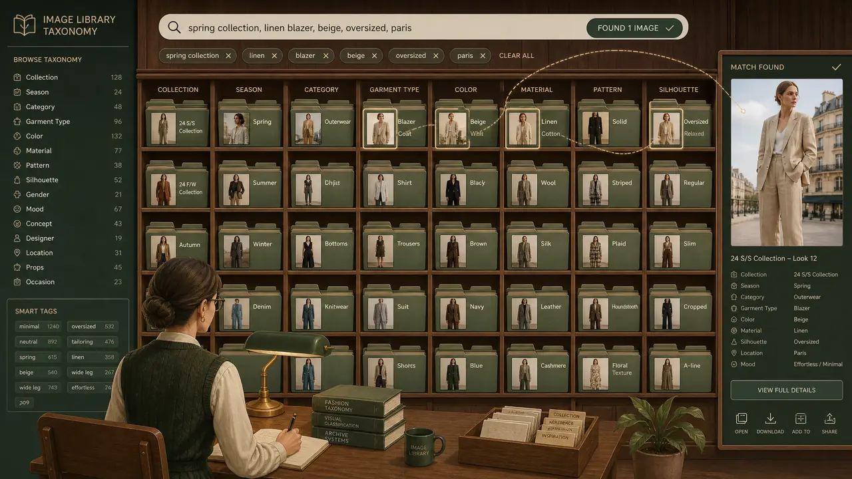Open the Garment Type taxonomy item
The width and height of the screenshot is (852, 479).
coord(67,121)
